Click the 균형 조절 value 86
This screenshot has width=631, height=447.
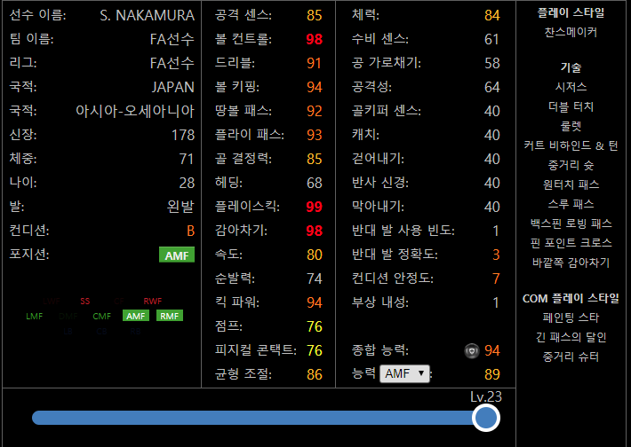315,374
